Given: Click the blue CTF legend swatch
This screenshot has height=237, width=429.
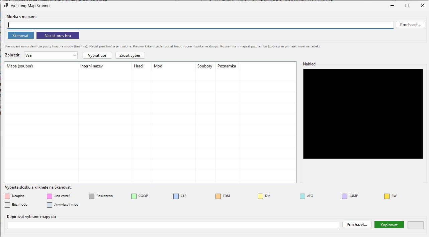Looking at the screenshot, I should pos(176,196).
